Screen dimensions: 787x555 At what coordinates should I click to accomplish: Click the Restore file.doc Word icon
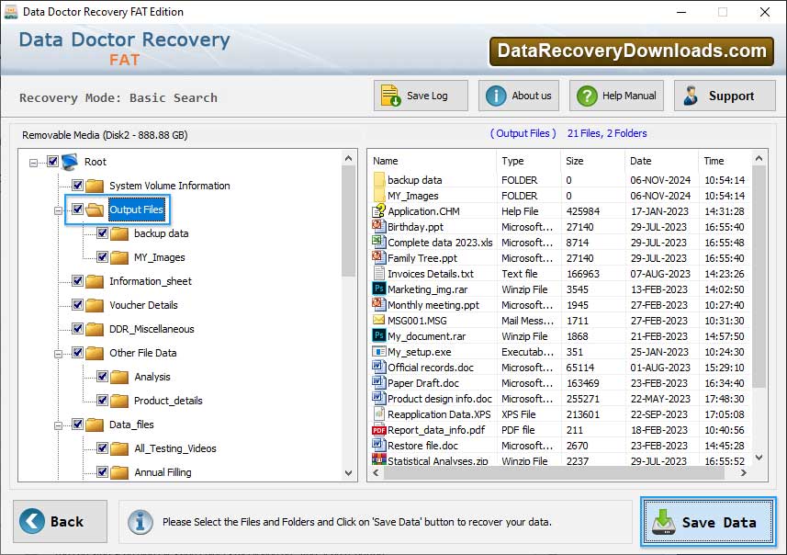click(379, 445)
